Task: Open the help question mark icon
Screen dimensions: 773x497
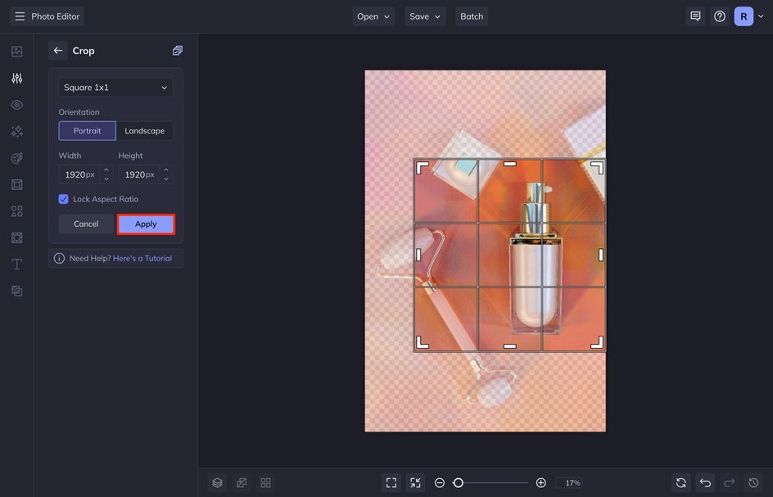Action: coord(719,16)
